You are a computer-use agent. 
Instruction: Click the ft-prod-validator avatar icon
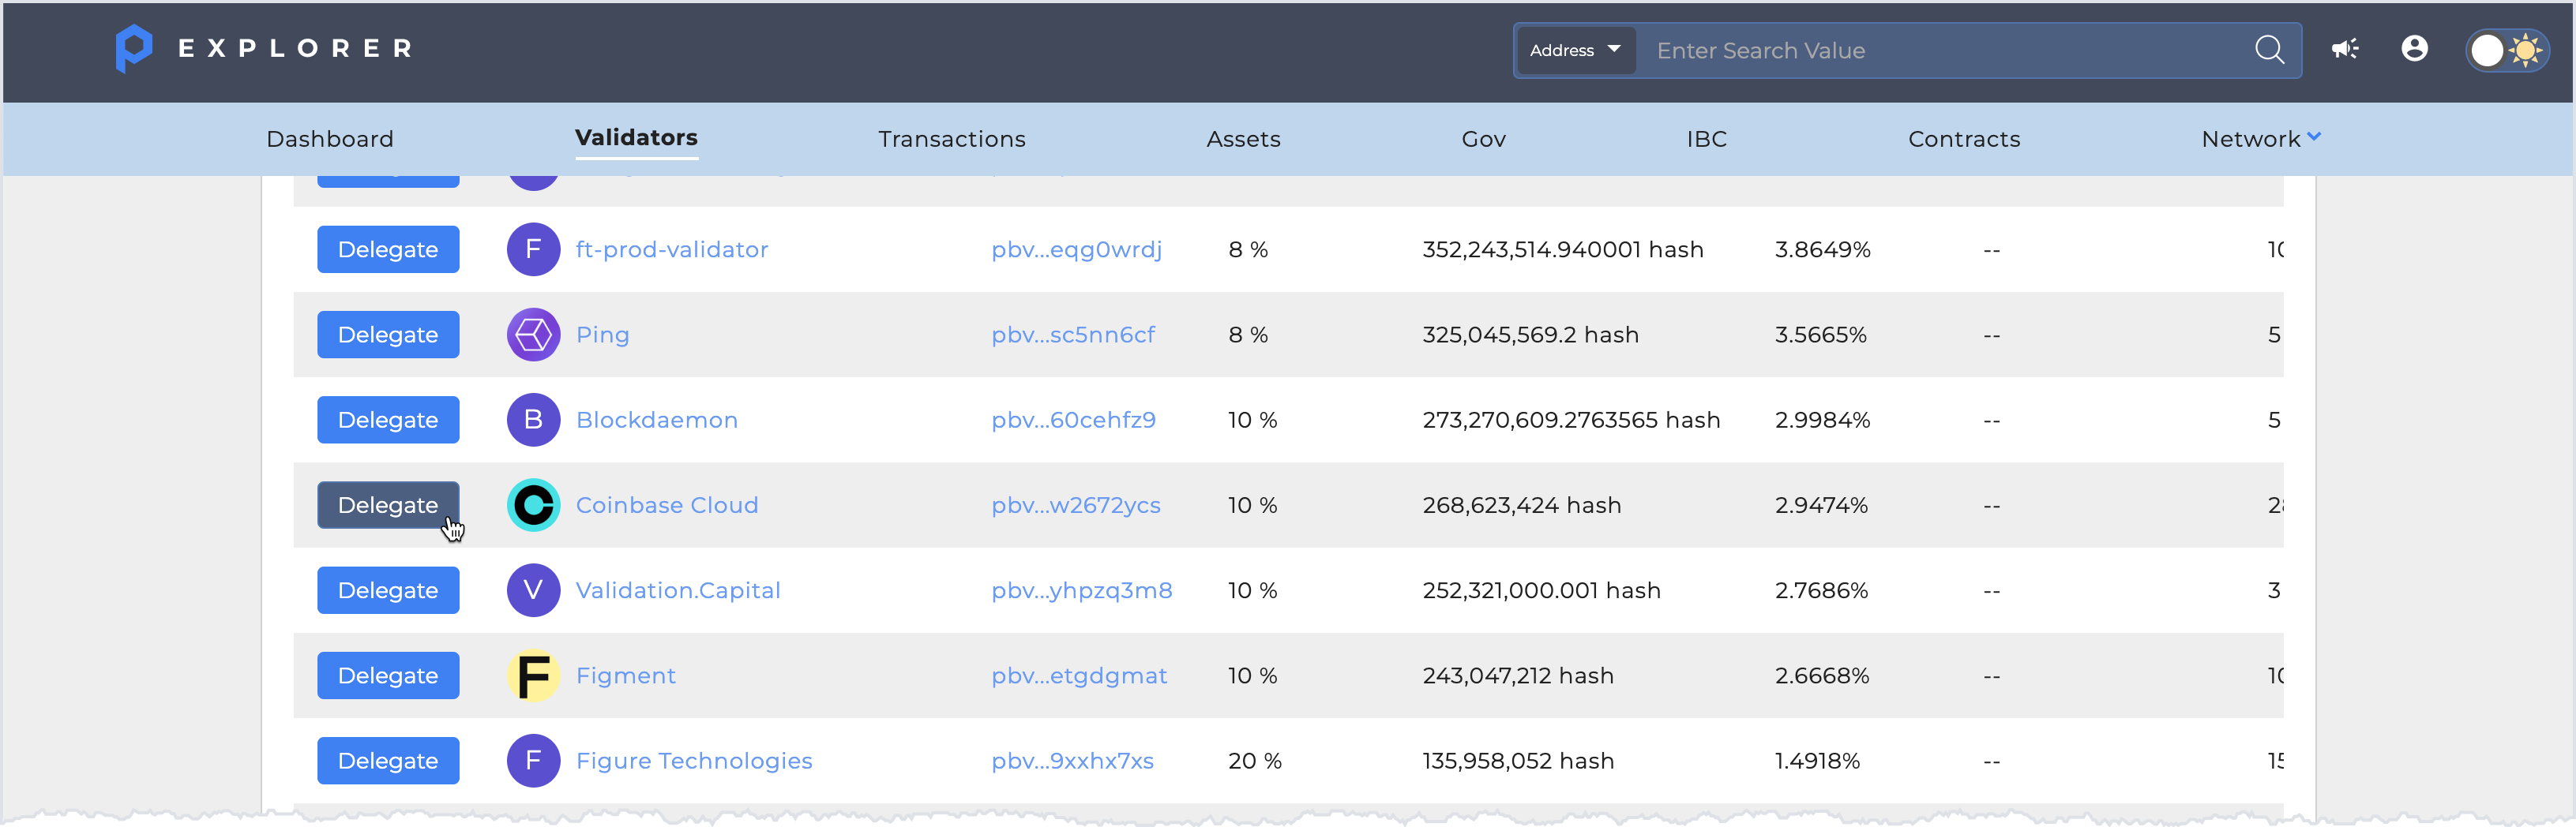533,249
